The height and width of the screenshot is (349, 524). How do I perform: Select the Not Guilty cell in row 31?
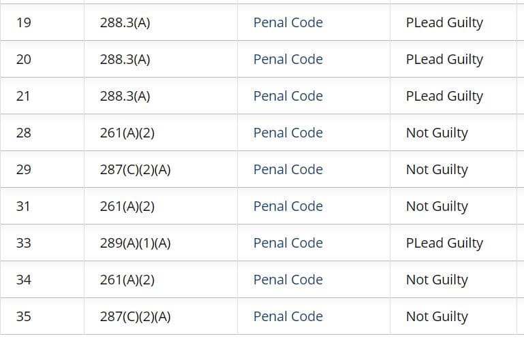click(437, 206)
